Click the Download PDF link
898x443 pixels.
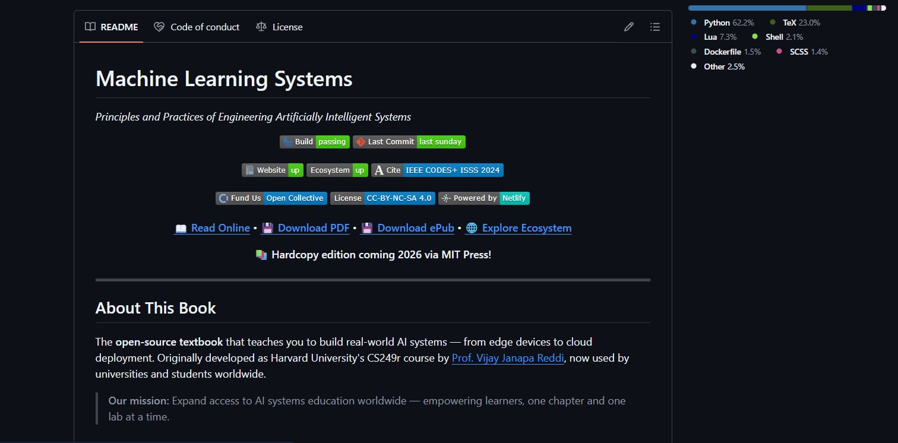[x=305, y=228]
